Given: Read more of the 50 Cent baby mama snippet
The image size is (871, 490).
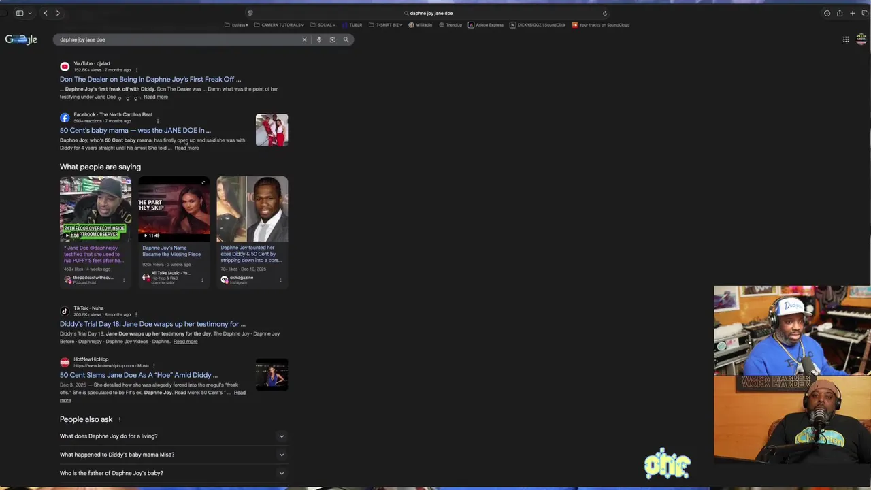Looking at the screenshot, I should [186, 148].
